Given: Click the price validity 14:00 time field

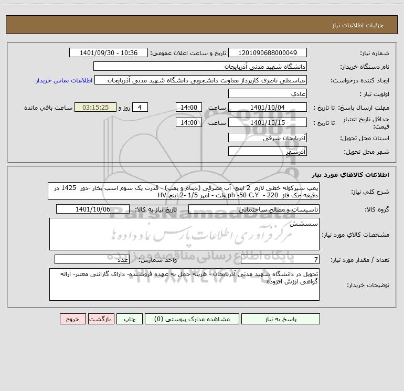Looking at the screenshot, I should tap(188, 122).
